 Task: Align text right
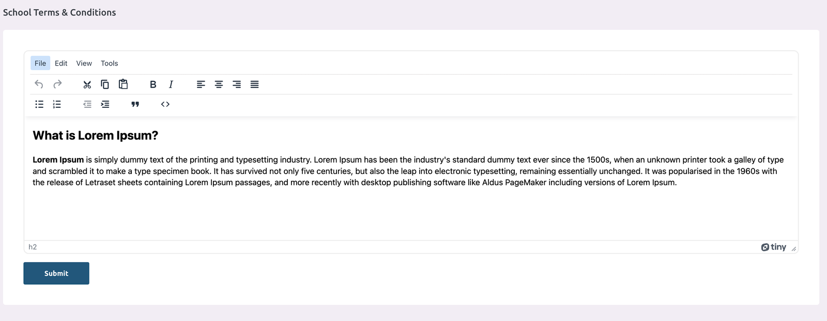click(x=237, y=84)
